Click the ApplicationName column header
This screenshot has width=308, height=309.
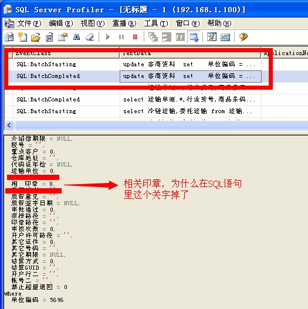point(285,53)
